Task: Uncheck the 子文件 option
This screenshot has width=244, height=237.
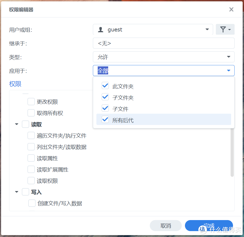Action: click(x=105, y=109)
